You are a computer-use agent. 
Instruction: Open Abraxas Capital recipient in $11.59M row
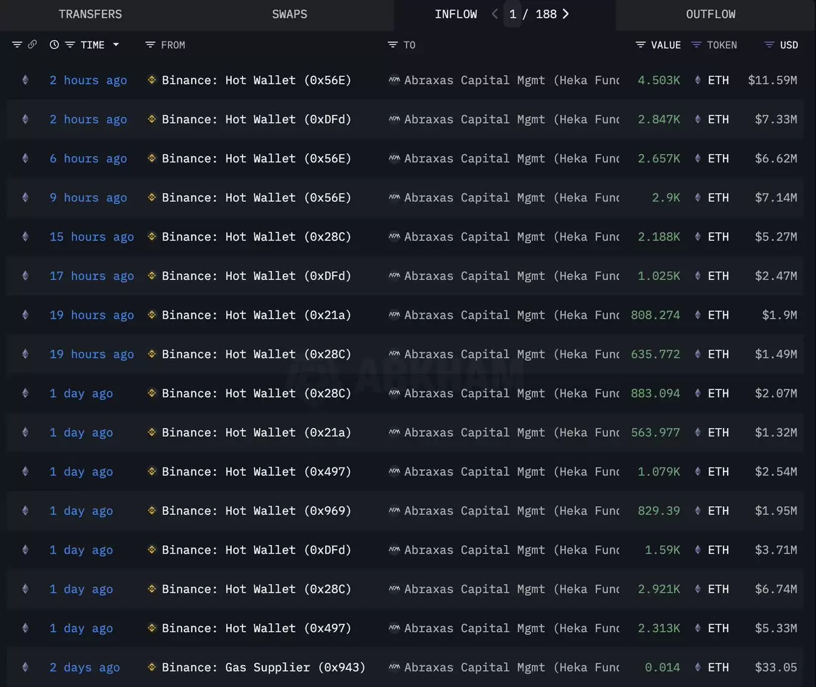click(511, 80)
